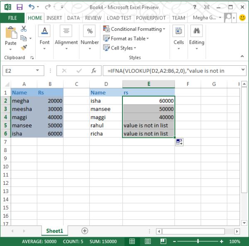Switch to the INSERT tab
Screen dimensions: 249x246
point(54,18)
